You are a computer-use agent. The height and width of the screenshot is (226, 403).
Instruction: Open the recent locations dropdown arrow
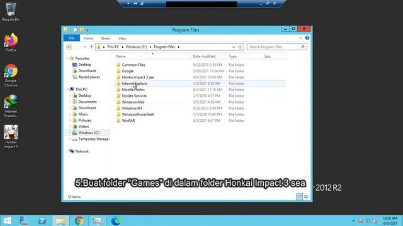point(85,47)
